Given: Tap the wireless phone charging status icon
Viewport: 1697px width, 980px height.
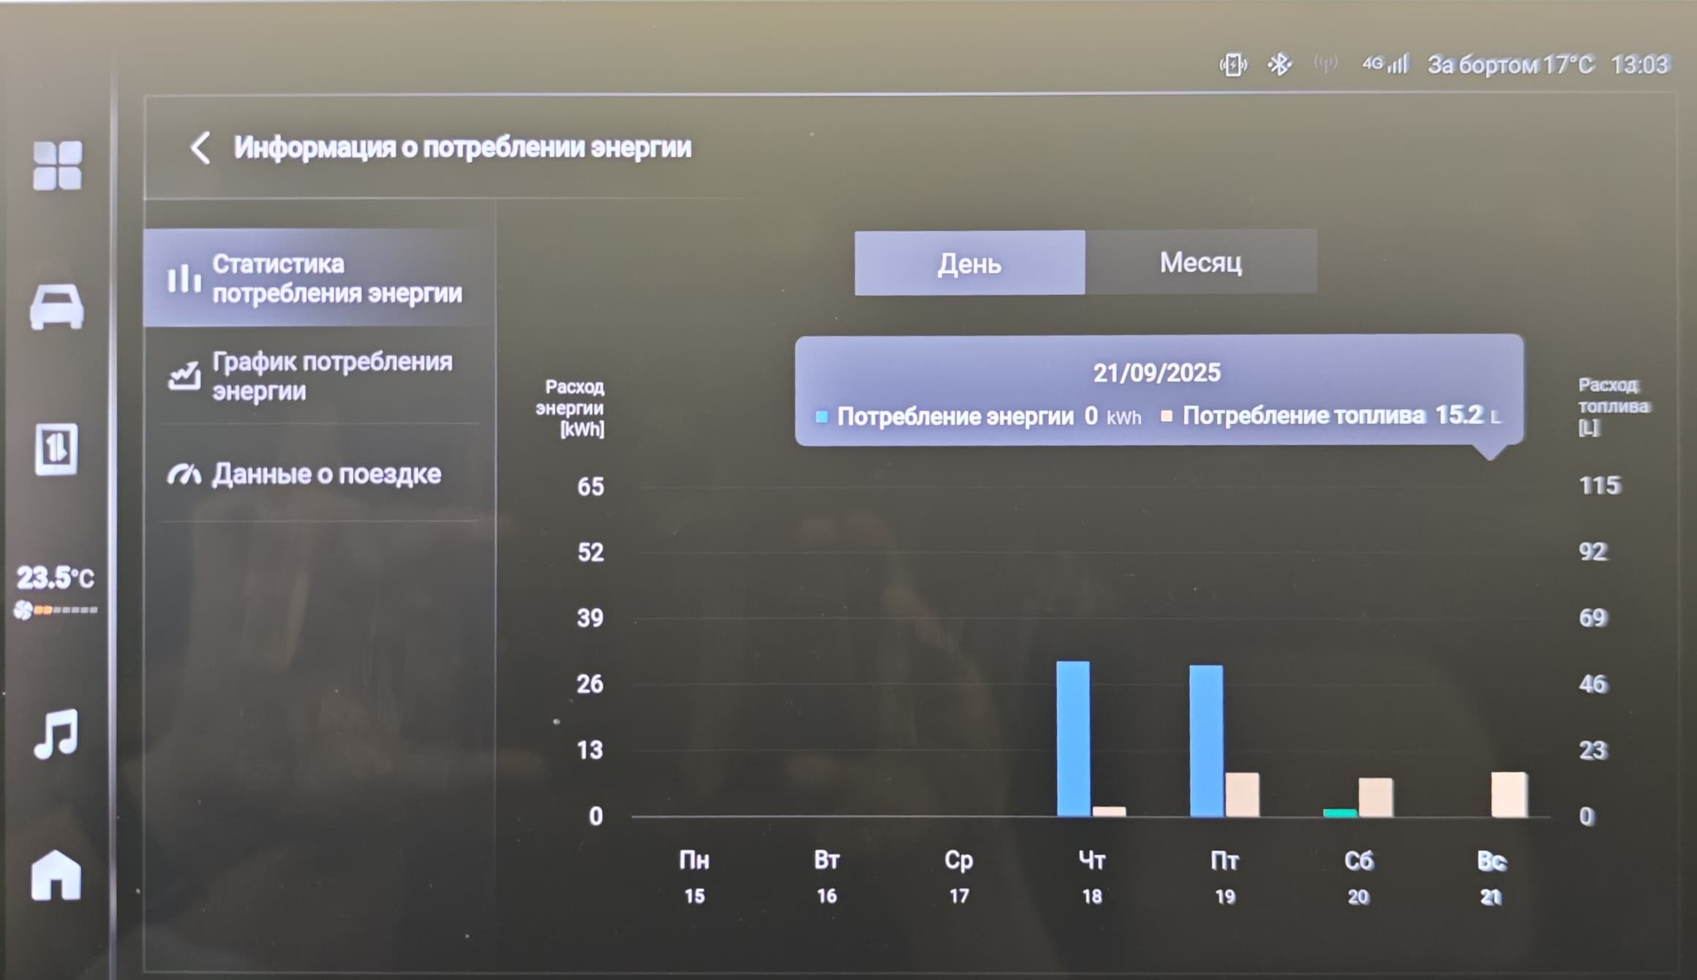Looking at the screenshot, I should point(1233,65).
